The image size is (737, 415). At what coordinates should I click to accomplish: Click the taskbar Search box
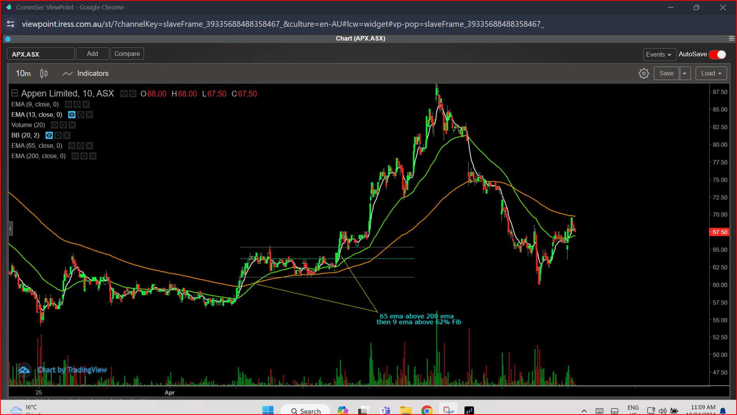[305, 410]
